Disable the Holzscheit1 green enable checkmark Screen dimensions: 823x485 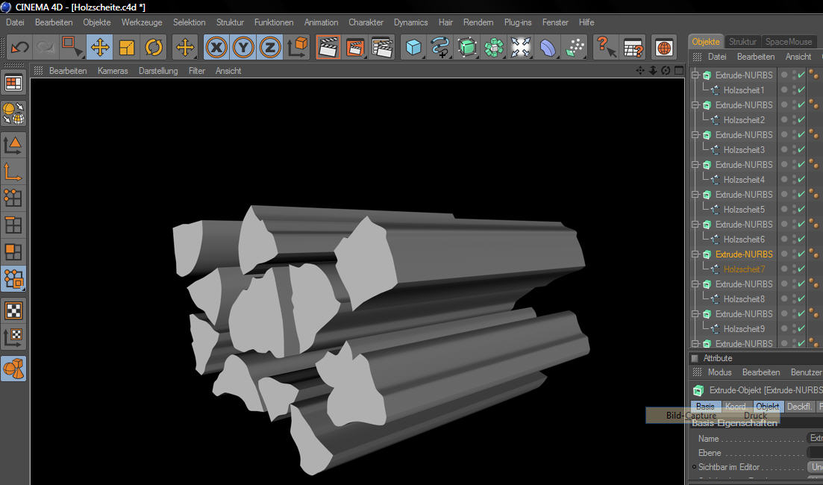coord(801,90)
